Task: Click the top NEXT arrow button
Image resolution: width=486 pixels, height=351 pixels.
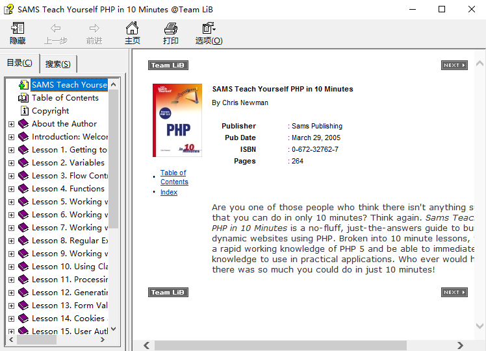Action: (x=454, y=66)
